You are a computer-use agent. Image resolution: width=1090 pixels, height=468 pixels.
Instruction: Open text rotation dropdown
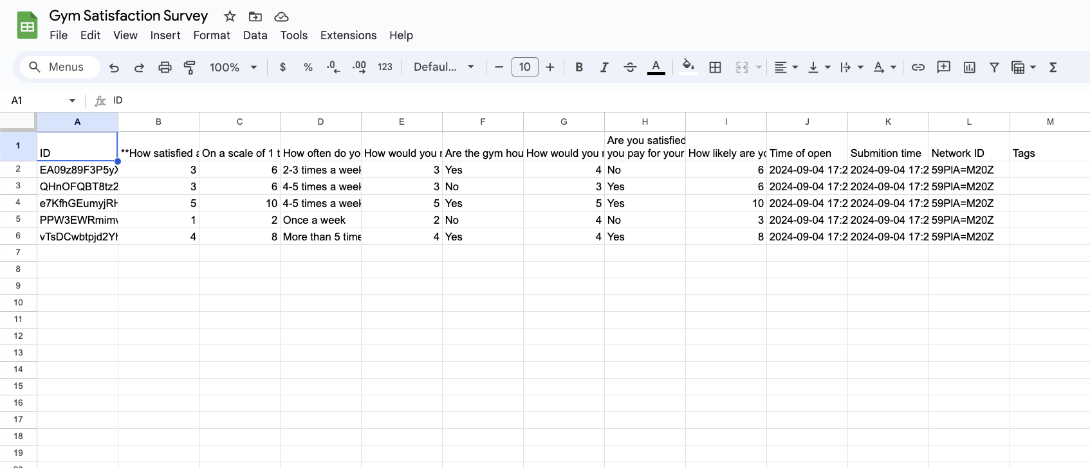[x=885, y=67]
